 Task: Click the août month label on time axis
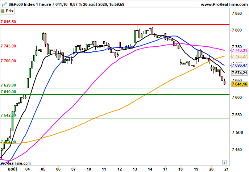pos(13,169)
